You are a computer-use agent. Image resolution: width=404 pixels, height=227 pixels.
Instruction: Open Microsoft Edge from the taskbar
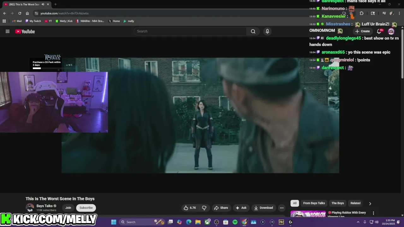click(x=188, y=222)
